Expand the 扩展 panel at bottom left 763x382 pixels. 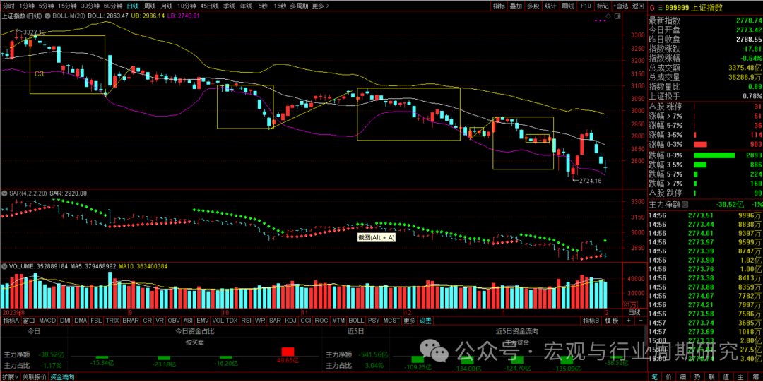[x=9, y=377]
